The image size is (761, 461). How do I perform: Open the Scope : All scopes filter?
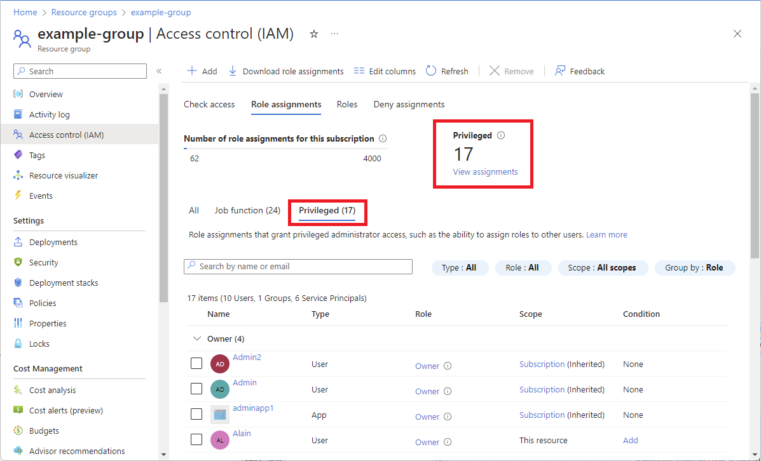(603, 267)
